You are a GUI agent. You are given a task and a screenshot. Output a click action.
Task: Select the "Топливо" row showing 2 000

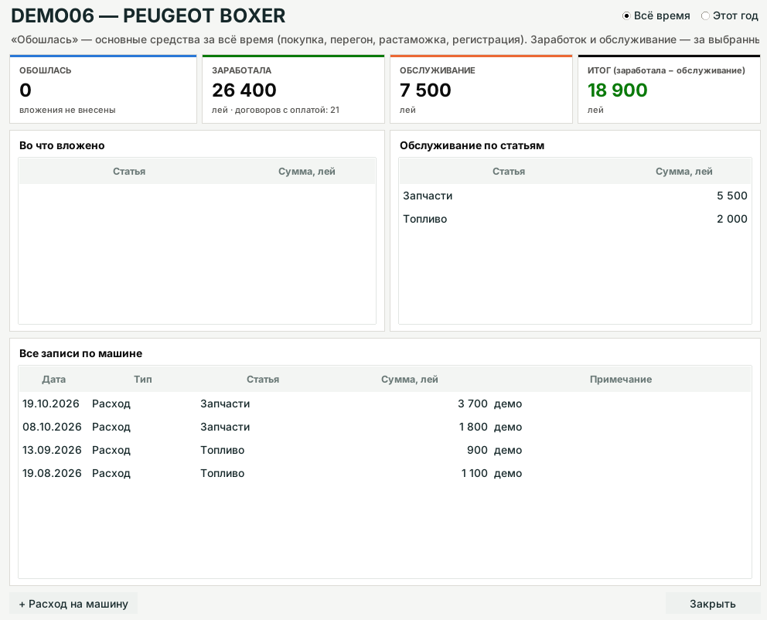575,219
